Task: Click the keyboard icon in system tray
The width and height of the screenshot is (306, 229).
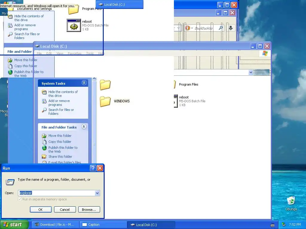Action: tap(273, 225)
